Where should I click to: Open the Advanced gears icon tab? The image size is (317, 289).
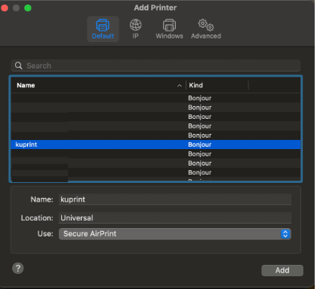point(206,29)
